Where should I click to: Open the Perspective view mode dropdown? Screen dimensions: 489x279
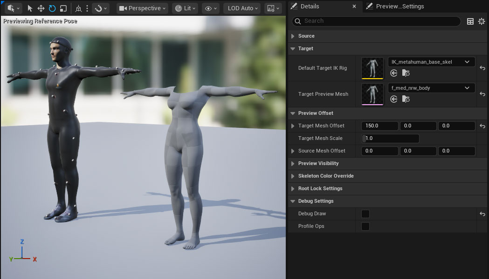click(x=142, y=8)
